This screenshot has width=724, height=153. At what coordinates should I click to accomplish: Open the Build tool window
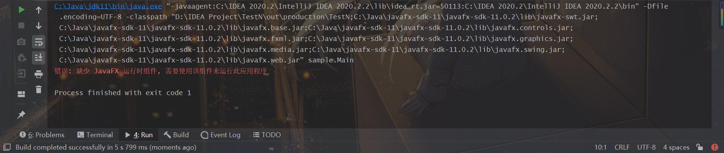point(176,135)
